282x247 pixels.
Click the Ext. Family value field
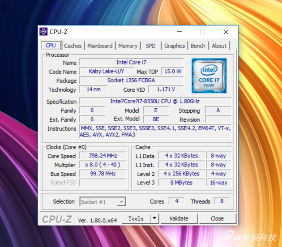(x=92, y=119)
